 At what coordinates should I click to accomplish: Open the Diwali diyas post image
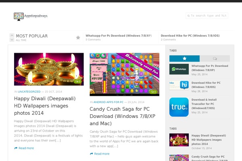[x=49, y=69]
